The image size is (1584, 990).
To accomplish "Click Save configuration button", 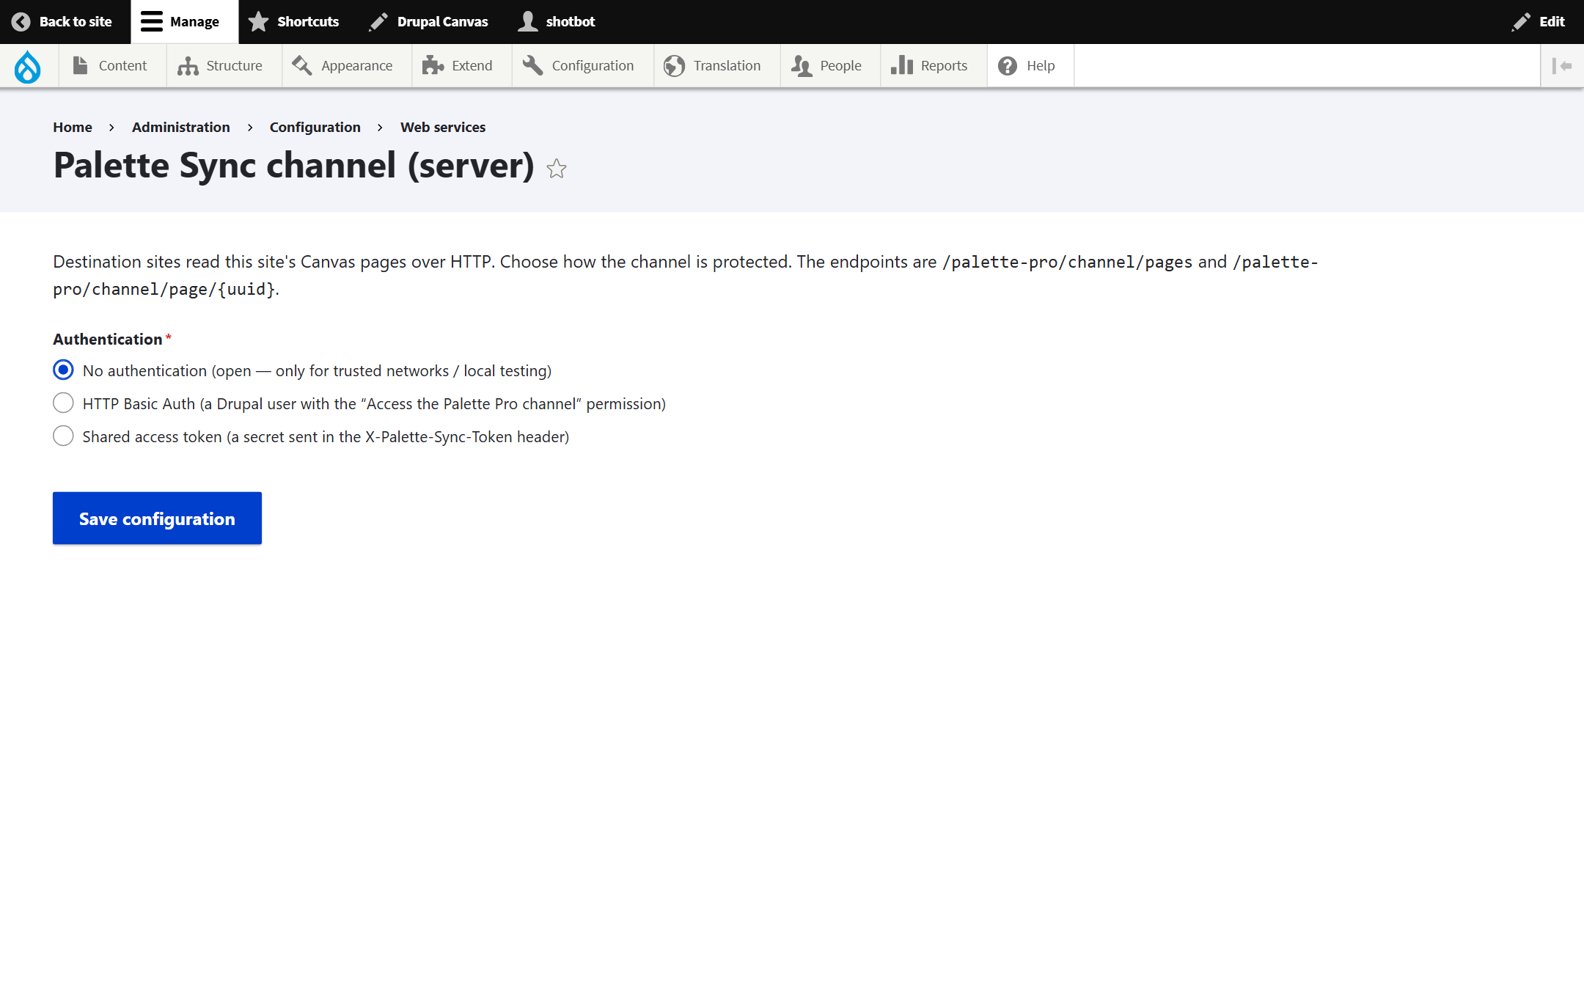I will point(157,518).
